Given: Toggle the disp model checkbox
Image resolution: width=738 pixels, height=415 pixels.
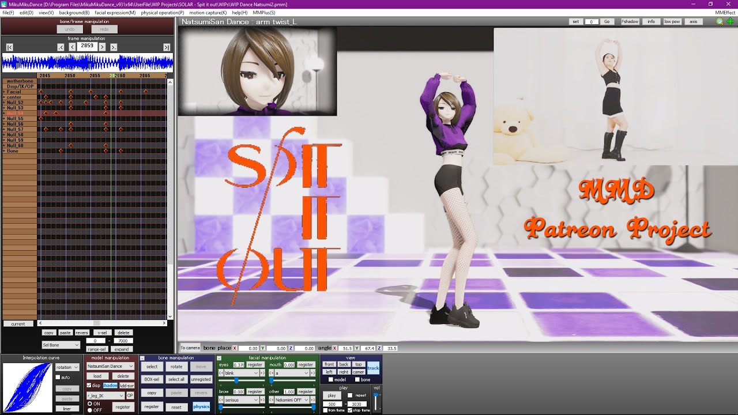Looking at the screenshot, I should tap(89, 385).
